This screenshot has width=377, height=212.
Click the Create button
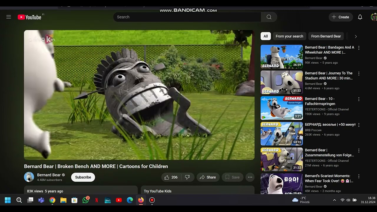[x=340, y=17]
